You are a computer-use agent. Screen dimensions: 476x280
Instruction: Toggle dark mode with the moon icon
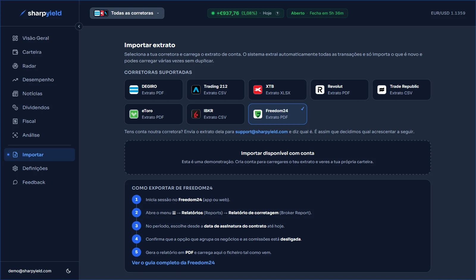click(x=68, y=271)
